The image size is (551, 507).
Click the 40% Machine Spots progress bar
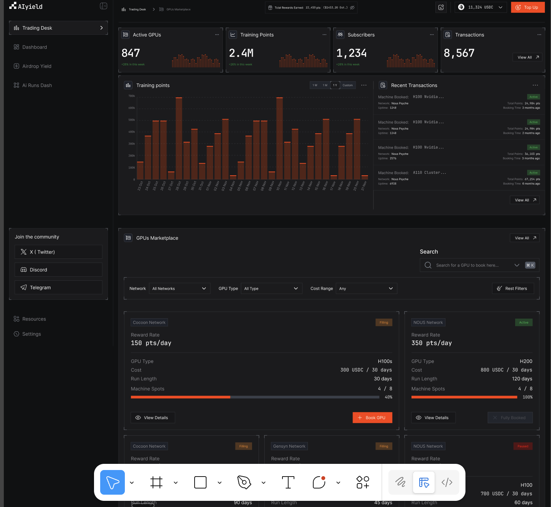pyautogui.click(x=255, y=397)
